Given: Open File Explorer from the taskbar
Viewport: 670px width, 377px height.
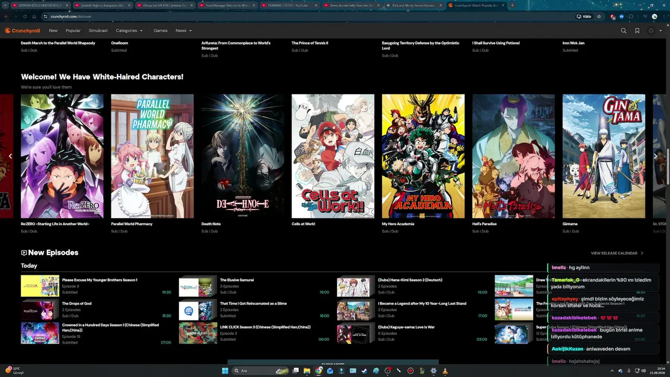Looking at the screenshot, I should tap(307, 371).
